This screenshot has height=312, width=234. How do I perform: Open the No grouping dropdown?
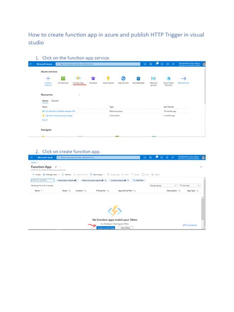[x=163, y=186]
